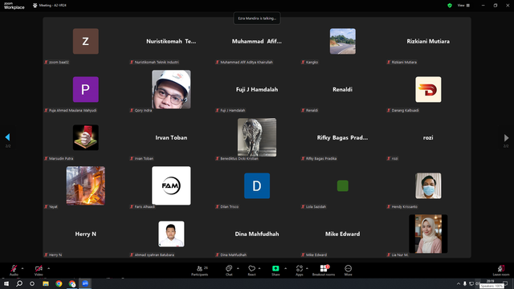The image size is (514, 289).
Task: Click the Dina Mahfudhah participant tile
Action: point(257,234)
